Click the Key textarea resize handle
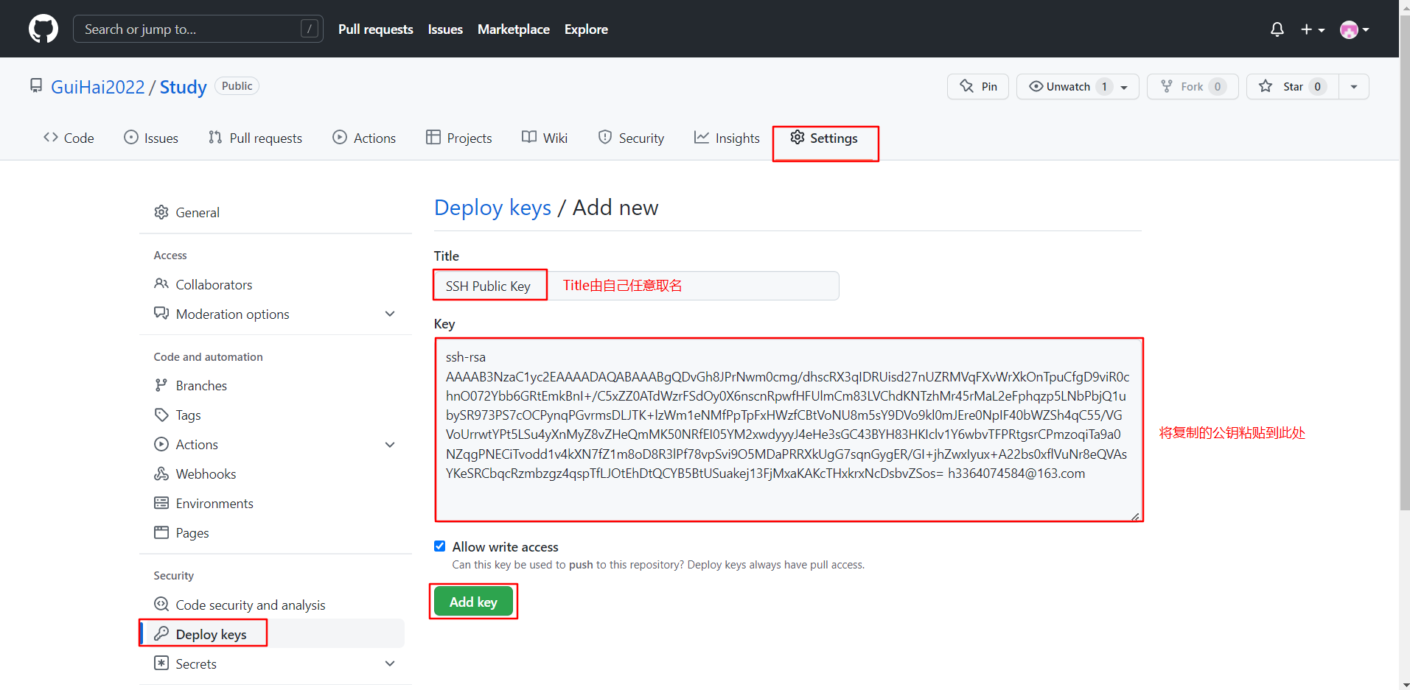The width and height of the screenshot is (1410, 690). (1136, 516)
